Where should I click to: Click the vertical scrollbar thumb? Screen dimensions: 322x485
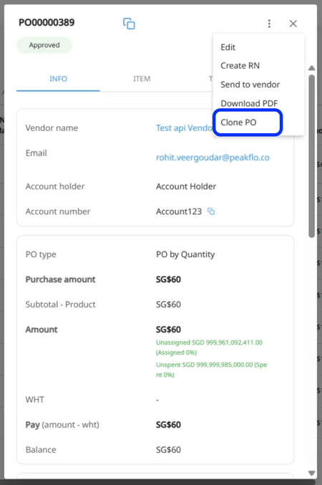[x=311, y=156]
